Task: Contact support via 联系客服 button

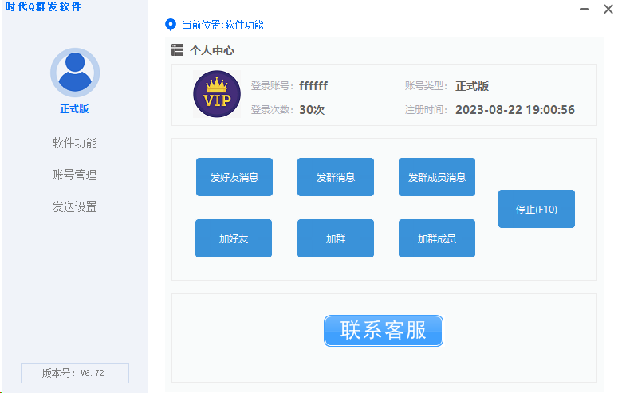Action: tap(383, 331)
